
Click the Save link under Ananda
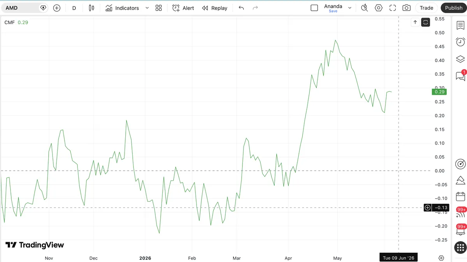point(333,11)
